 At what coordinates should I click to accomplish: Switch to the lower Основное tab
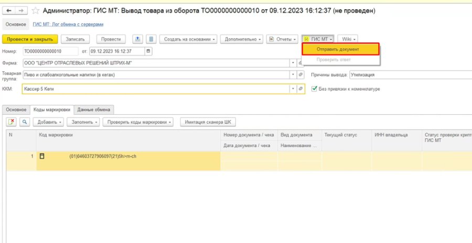tap(16, 110)
